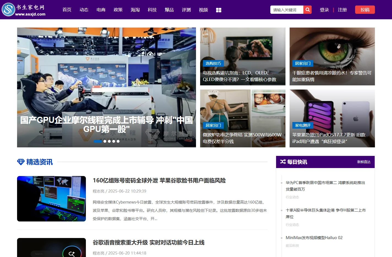
Task: Click the 家电测评 category tag
Action: [303, 125]
